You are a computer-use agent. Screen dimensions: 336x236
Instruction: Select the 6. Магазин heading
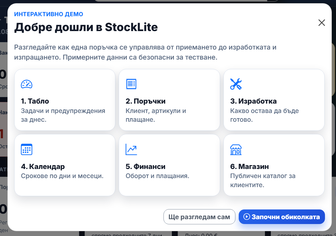(249, 166)
